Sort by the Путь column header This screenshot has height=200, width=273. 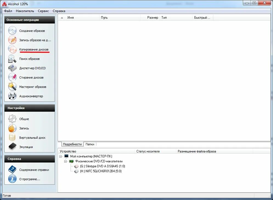[120, 18]
